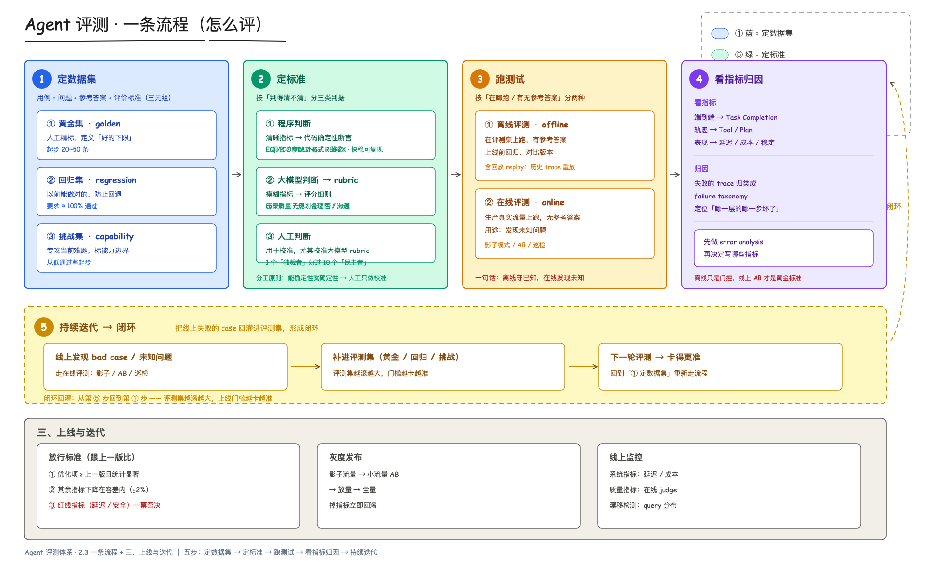
Task: Click arrow between 跑测试 and 看指标归因 panels
Action: pyautogui.click(x=674, y=175)
